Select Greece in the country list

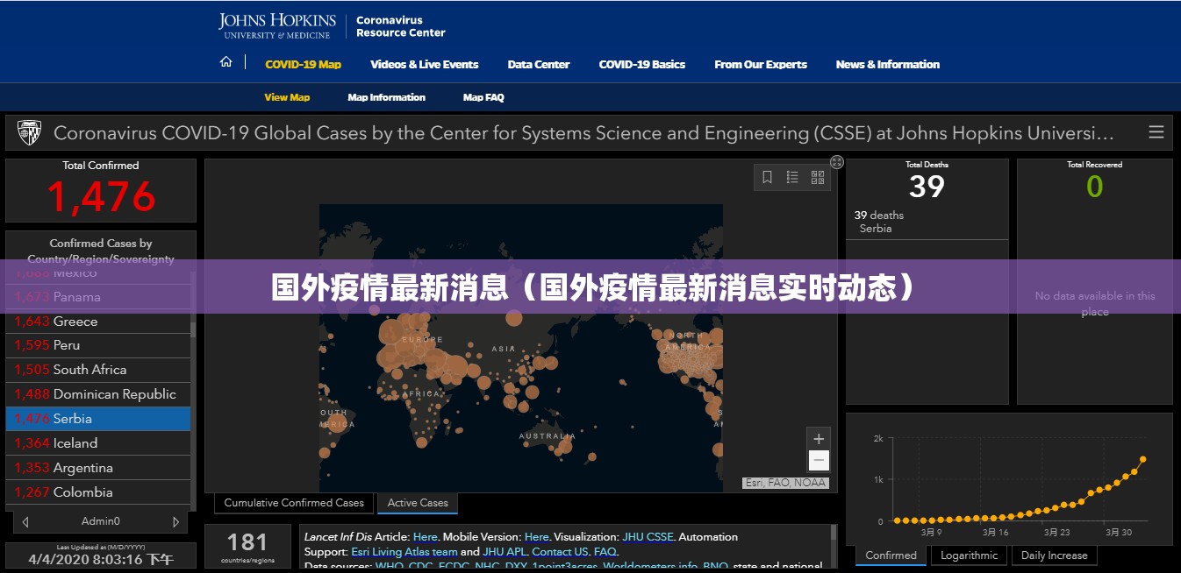point(98,322)
